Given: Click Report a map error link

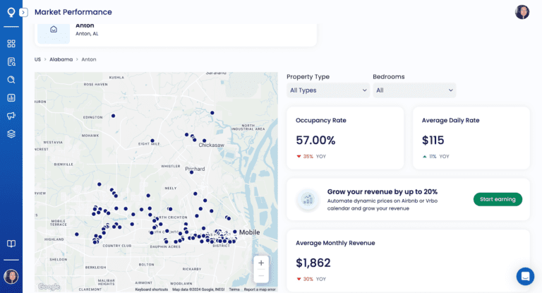Looking at the screenshot, I should click(260, 289).
